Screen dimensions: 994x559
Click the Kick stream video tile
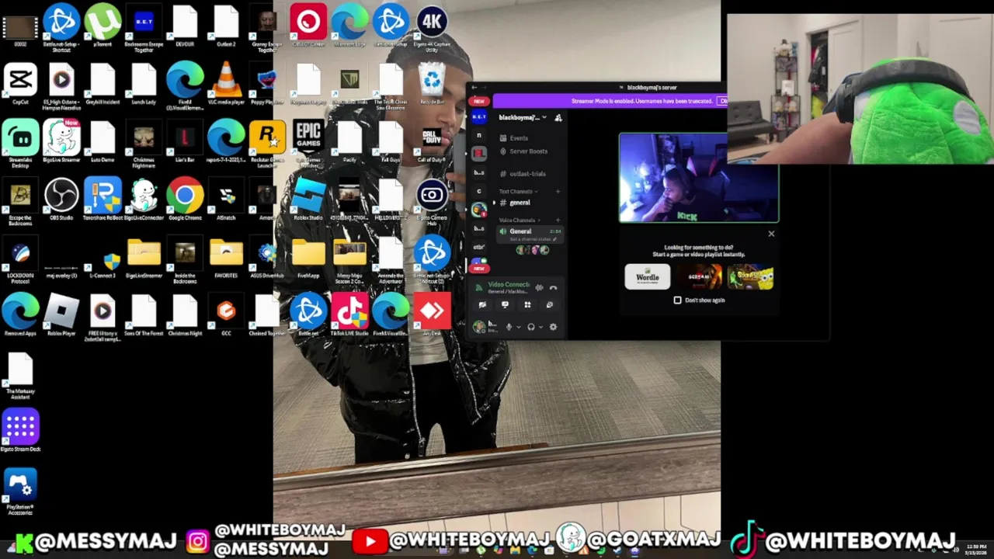coord(699,178)
